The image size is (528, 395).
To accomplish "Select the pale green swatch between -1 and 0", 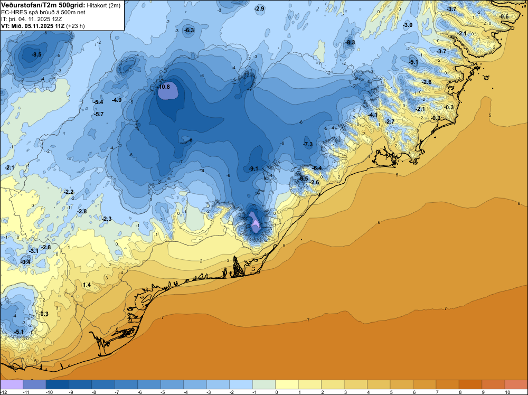I will 264,384.
